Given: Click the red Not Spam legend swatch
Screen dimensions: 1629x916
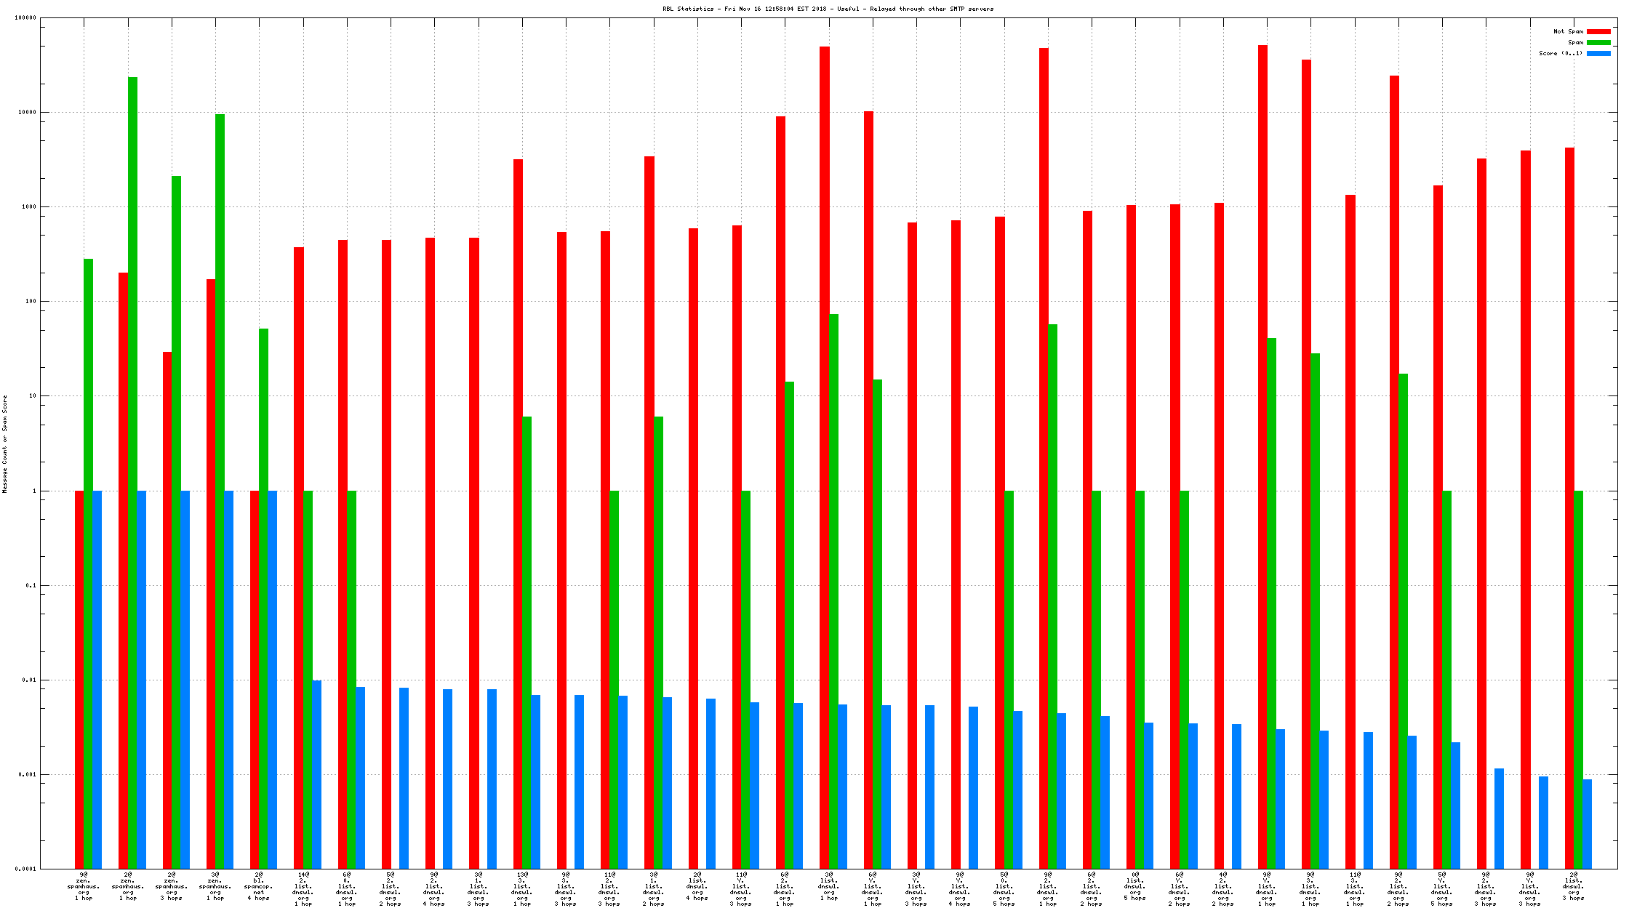Looking at the screenshot, I should pos(1598,31).
